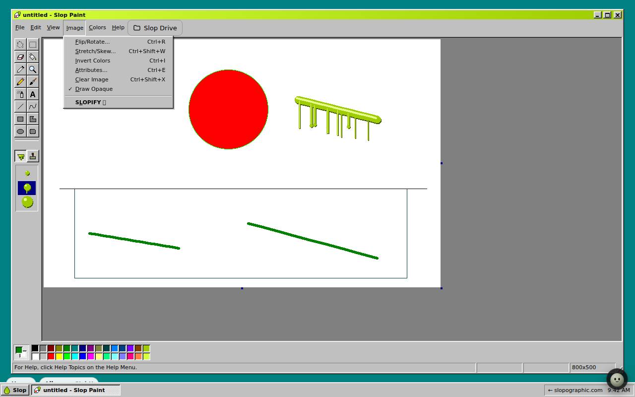Viewport: 635px width, 397px height.
Task: Select the Pencil tool
Action: pyautogui.click(x=20, y=81)
